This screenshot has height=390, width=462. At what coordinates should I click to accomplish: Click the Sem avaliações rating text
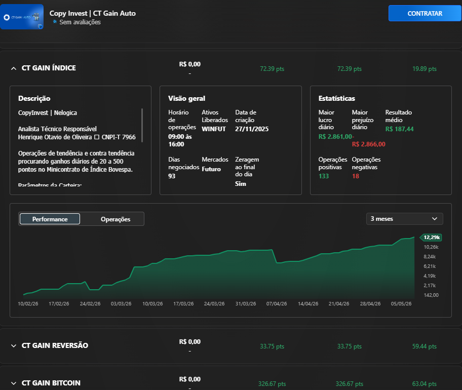point(80,22)
